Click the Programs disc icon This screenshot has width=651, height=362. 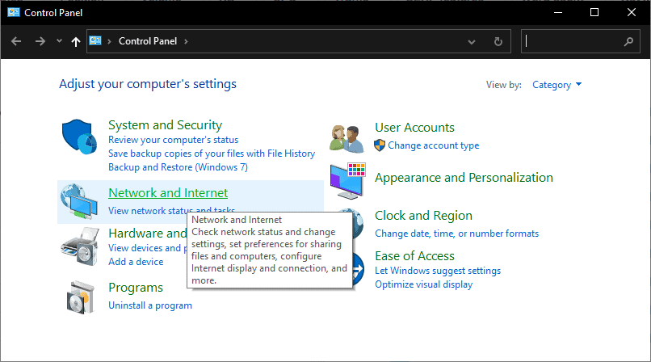[81, 297]
